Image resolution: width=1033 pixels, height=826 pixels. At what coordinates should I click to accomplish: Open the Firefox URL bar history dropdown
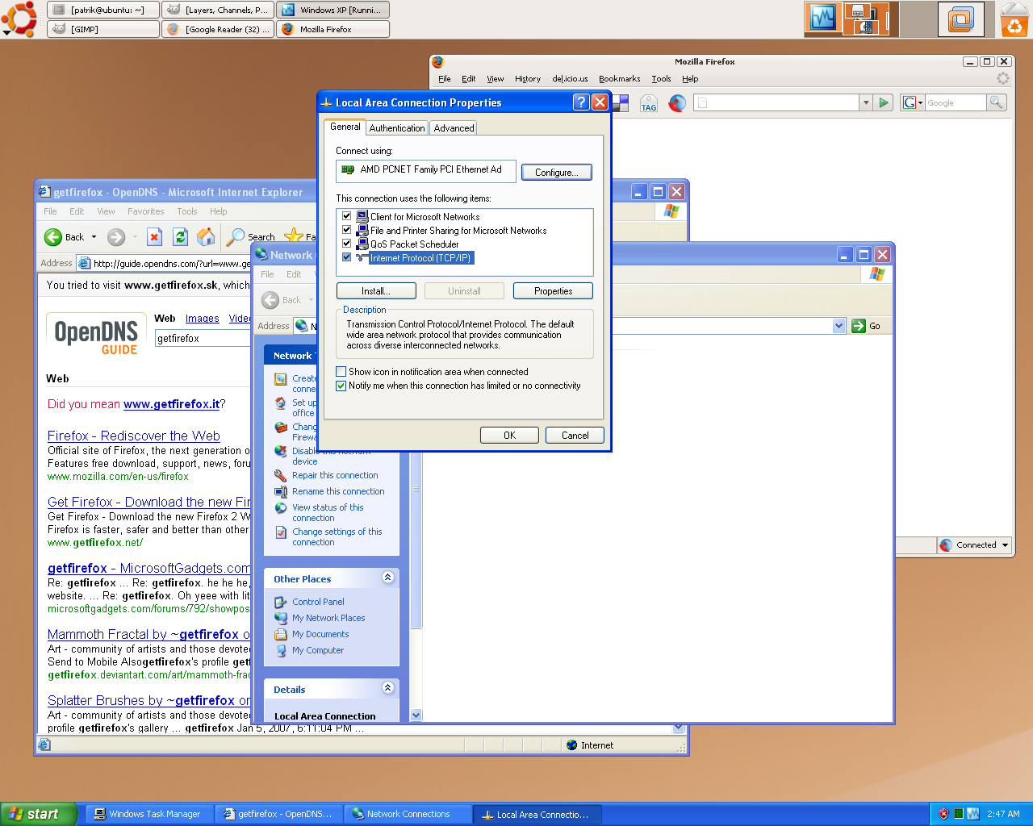point(866,102)
